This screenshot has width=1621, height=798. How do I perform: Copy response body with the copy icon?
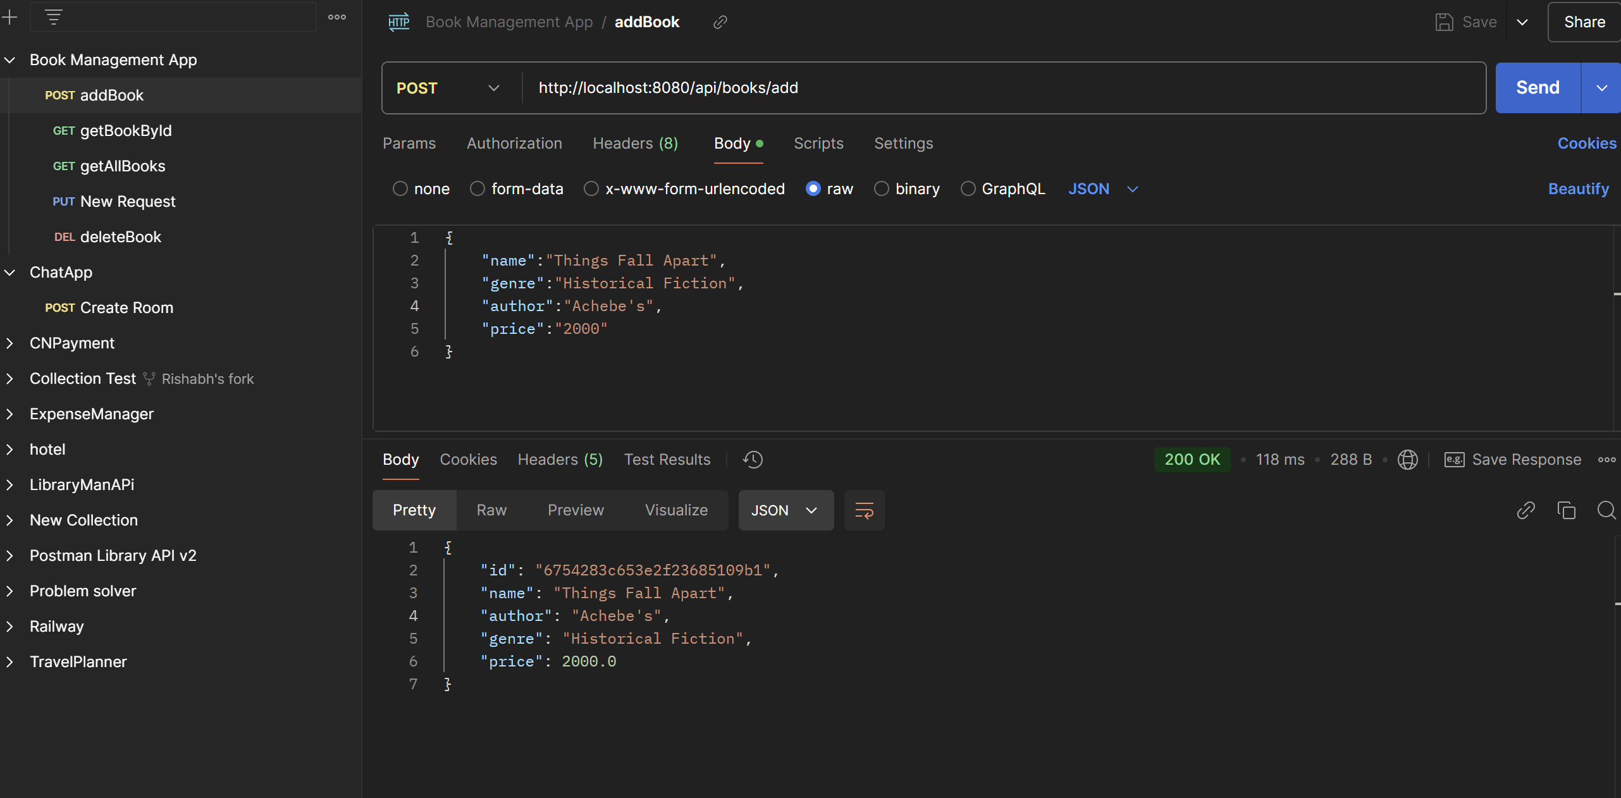pos(1566,510)
